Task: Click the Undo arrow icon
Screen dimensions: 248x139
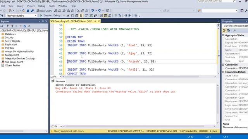Action: point(93,11)
